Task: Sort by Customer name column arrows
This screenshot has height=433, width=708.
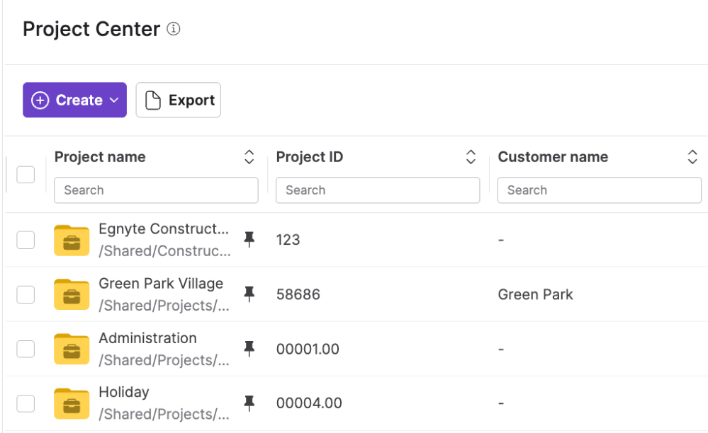Action: point(692,157)
